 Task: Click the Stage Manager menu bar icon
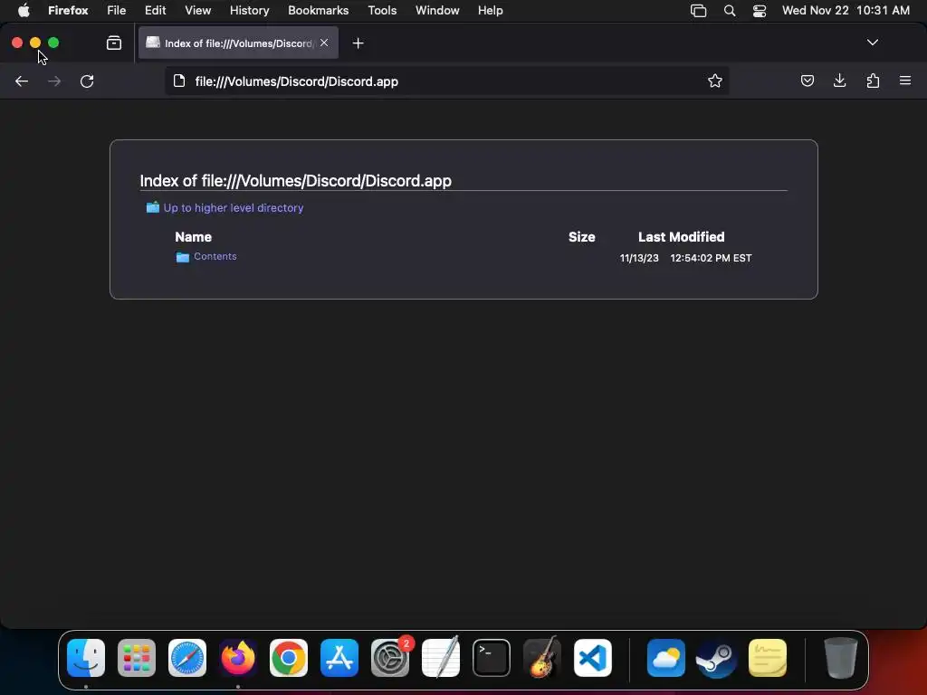click(698, 11)
